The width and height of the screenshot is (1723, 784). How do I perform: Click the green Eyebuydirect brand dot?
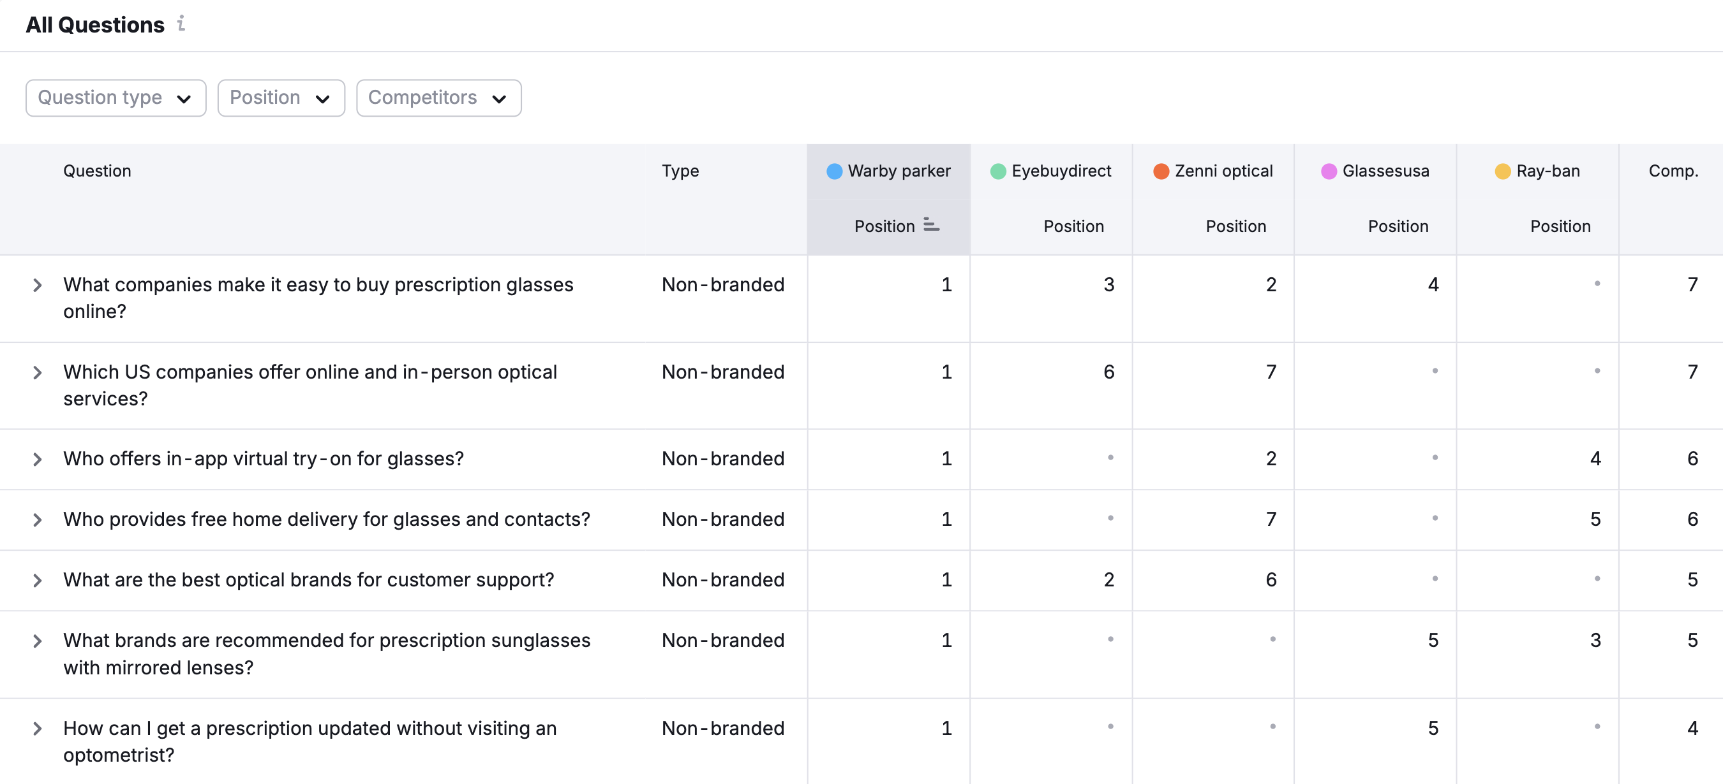click(997, 171)
